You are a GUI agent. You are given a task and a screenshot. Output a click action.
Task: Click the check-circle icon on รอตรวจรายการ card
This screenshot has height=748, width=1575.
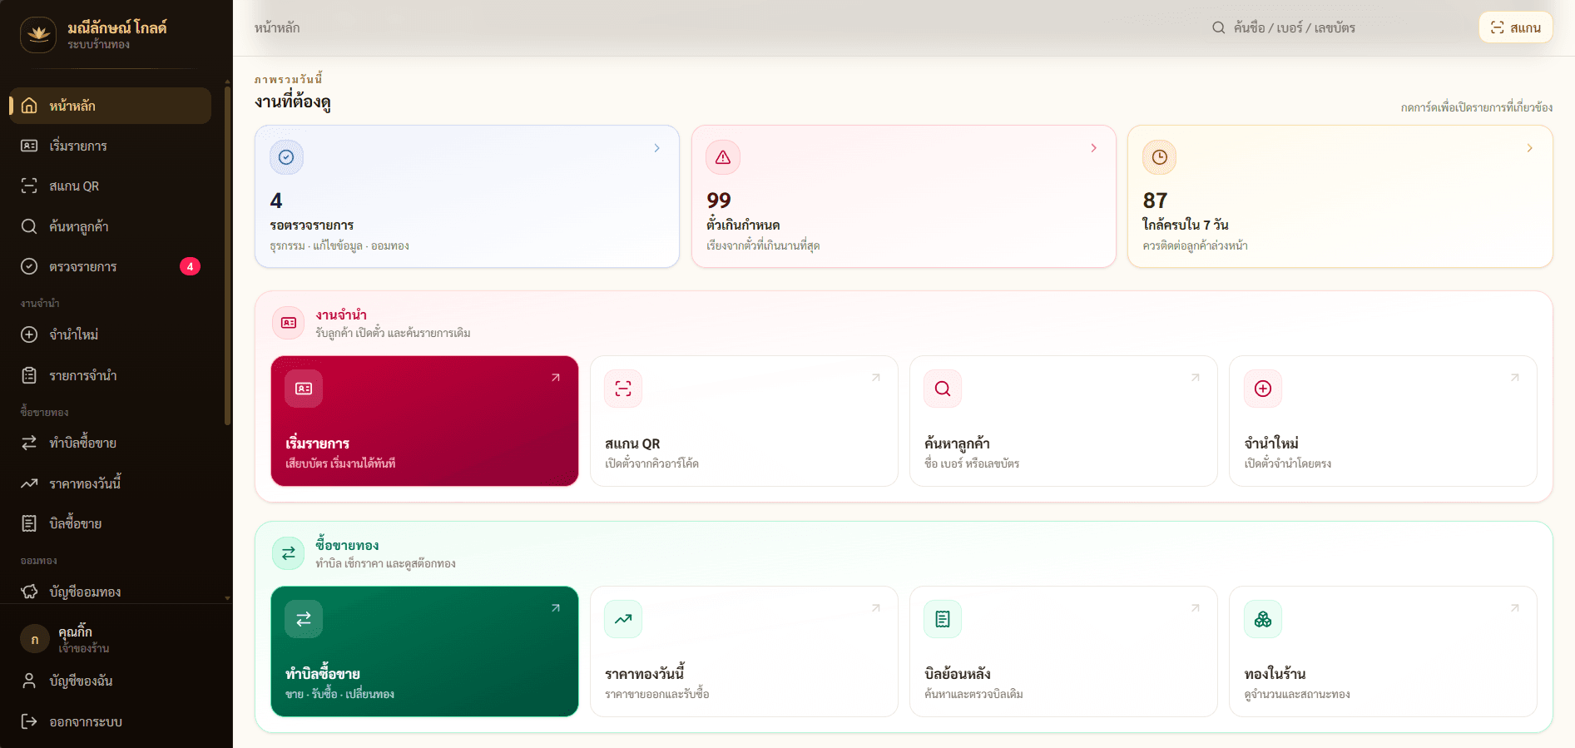click(286, 157)
